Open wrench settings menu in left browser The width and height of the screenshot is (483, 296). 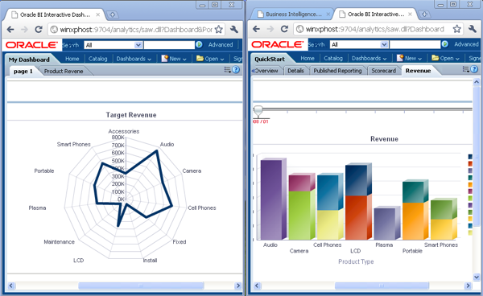234,29
